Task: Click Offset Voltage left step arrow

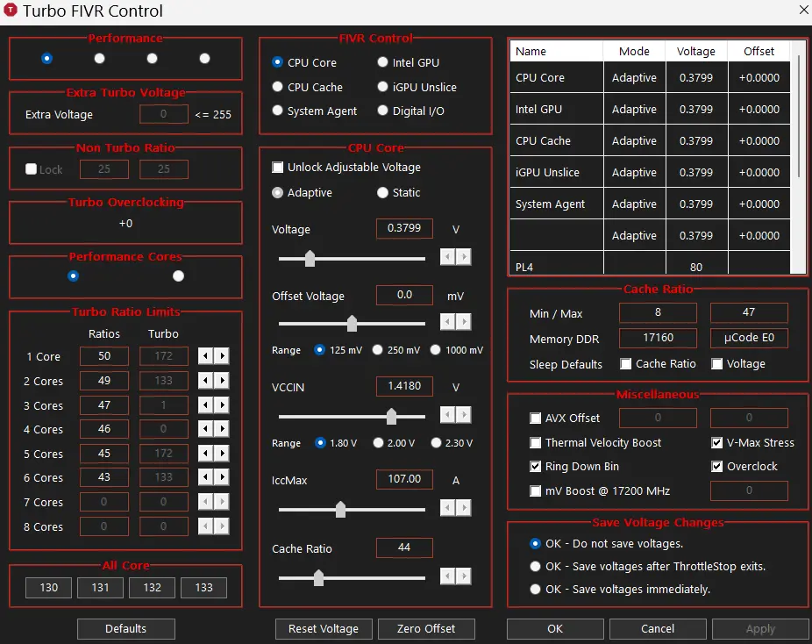Action: point(447,322)
